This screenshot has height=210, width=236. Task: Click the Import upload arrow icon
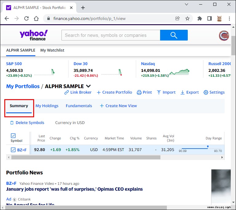point(159,92)
